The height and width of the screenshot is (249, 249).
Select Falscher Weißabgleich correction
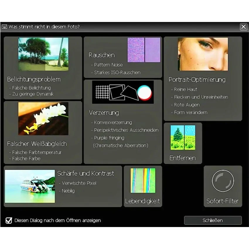pos(37,144)
